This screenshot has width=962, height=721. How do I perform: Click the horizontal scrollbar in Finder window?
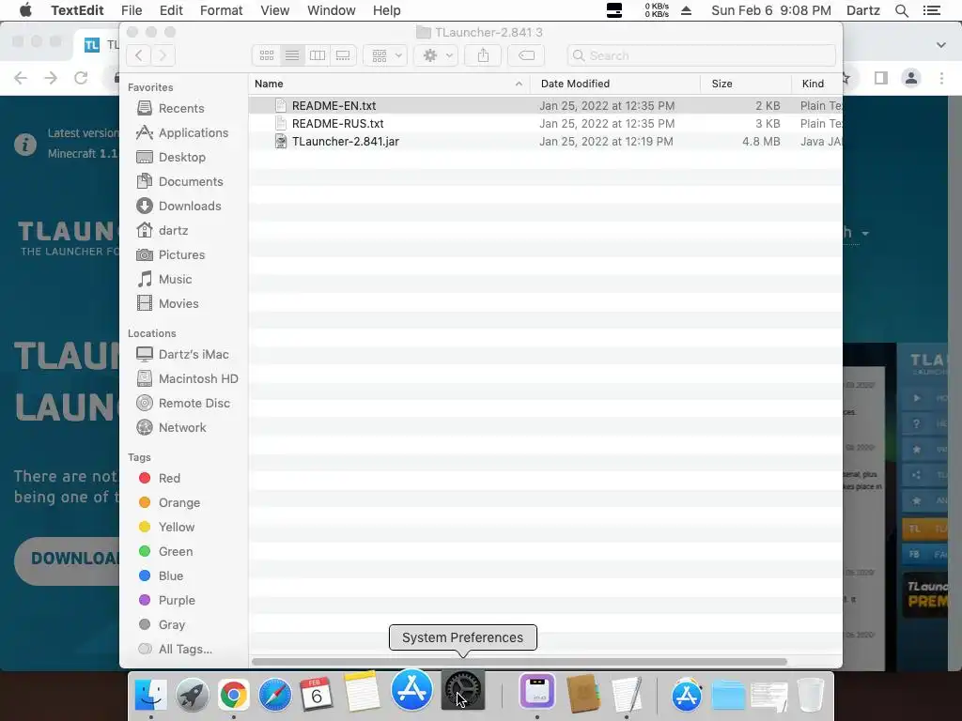click(x=519, y=662)
